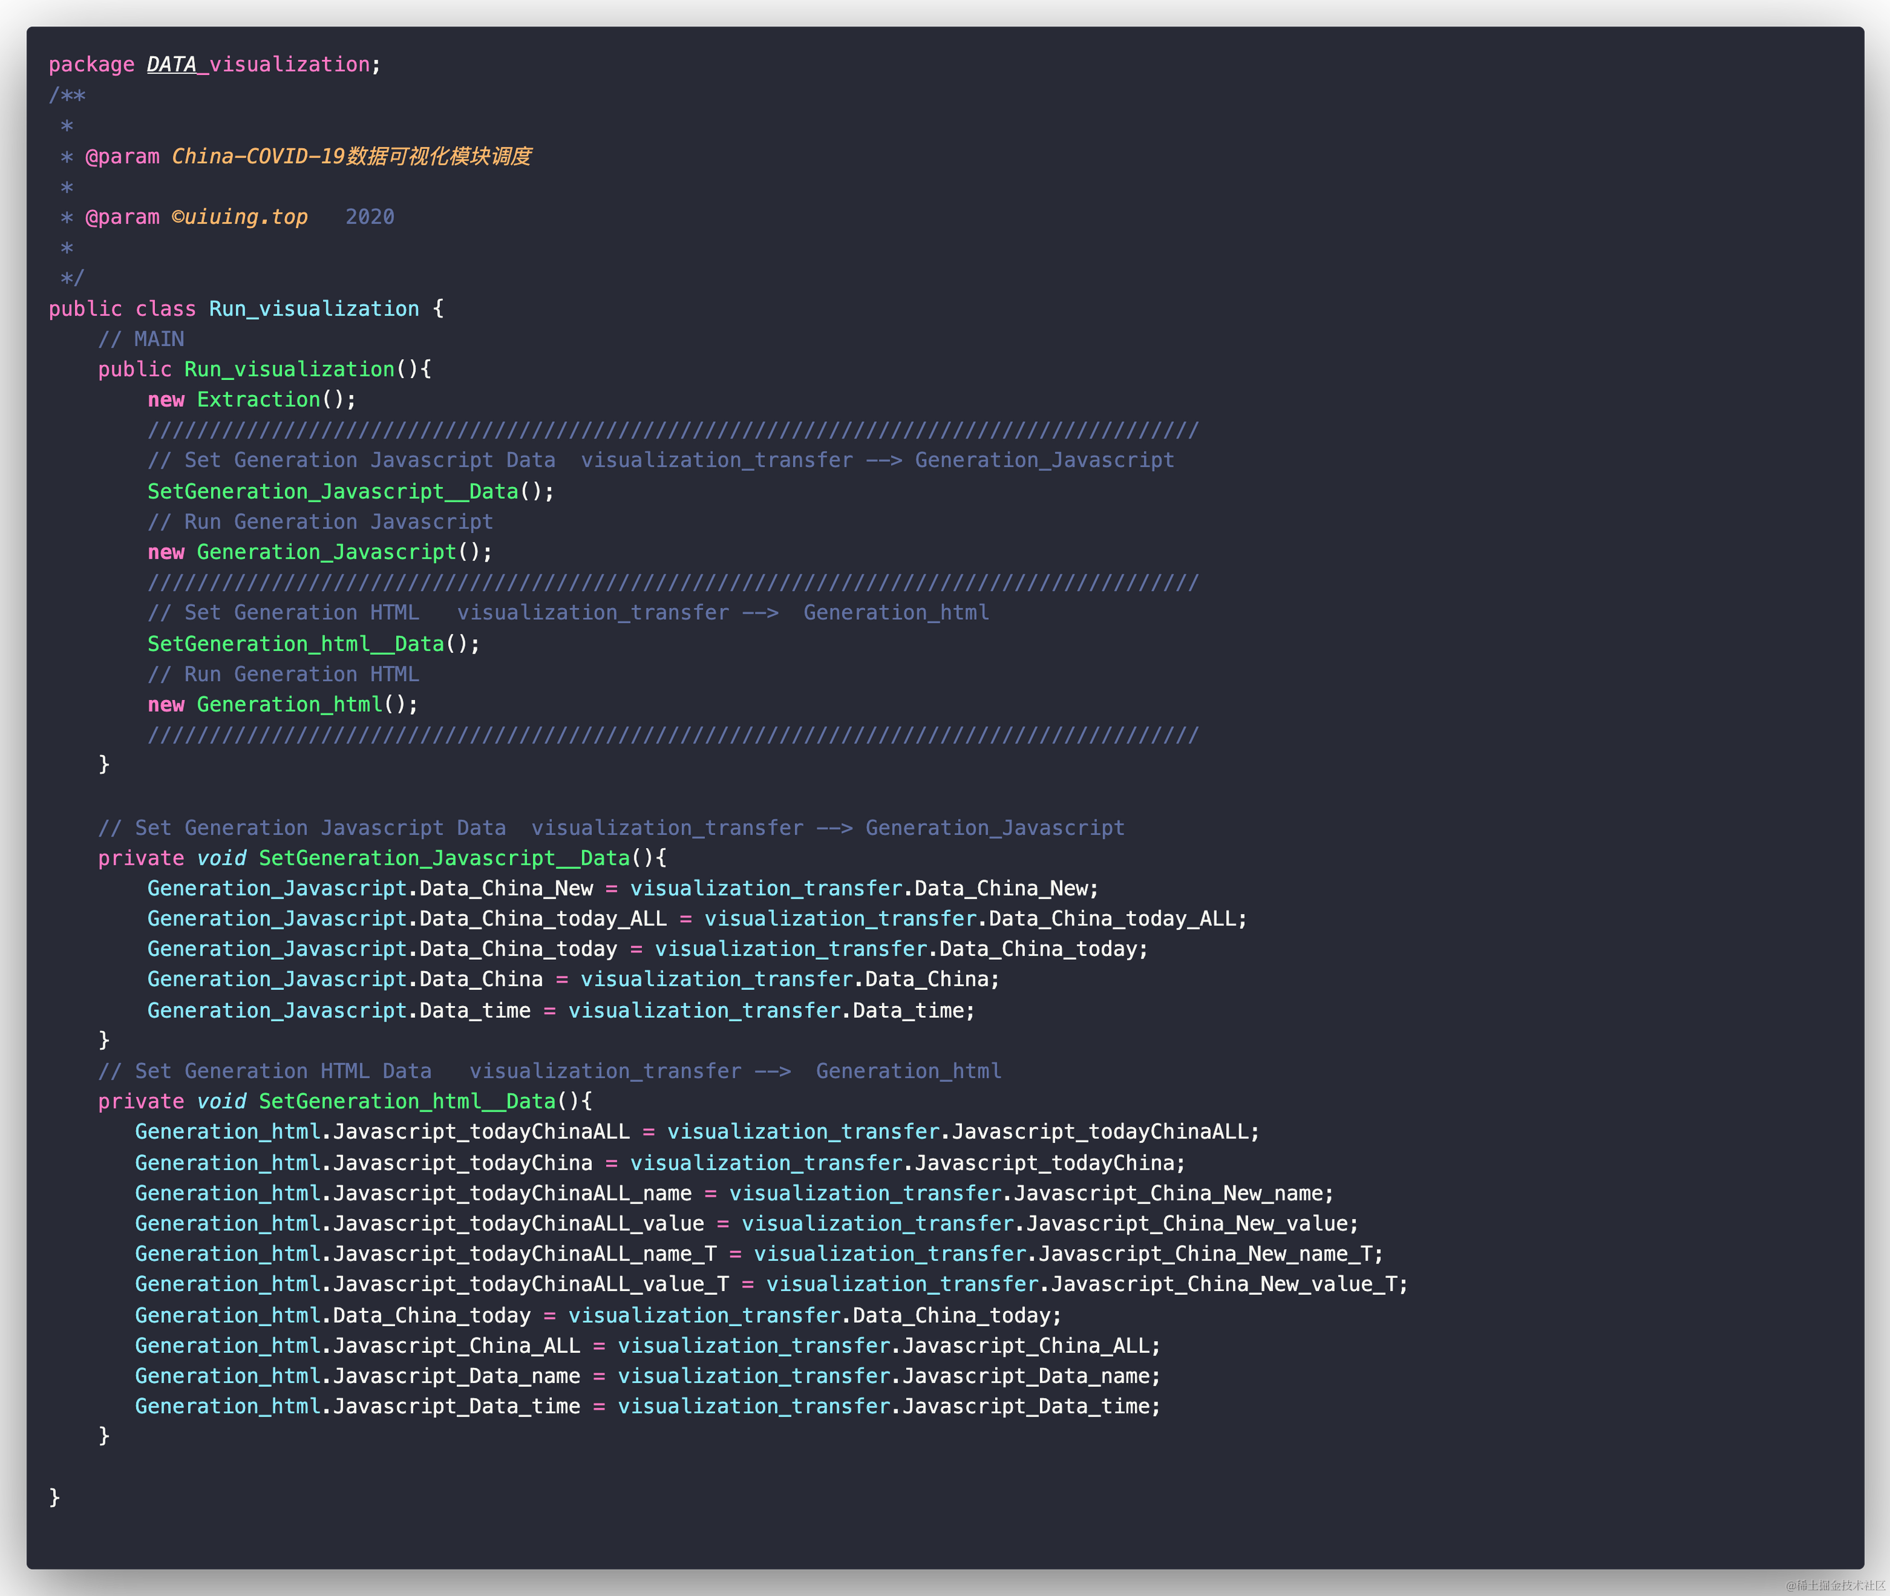Click the final closing brace of the class
The width and height of the screenshot is (1890, 1596).
click(54, 1497)
